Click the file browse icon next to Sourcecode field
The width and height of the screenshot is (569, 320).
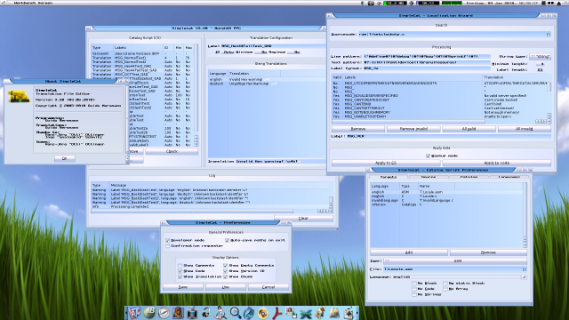tap(549, 35)
